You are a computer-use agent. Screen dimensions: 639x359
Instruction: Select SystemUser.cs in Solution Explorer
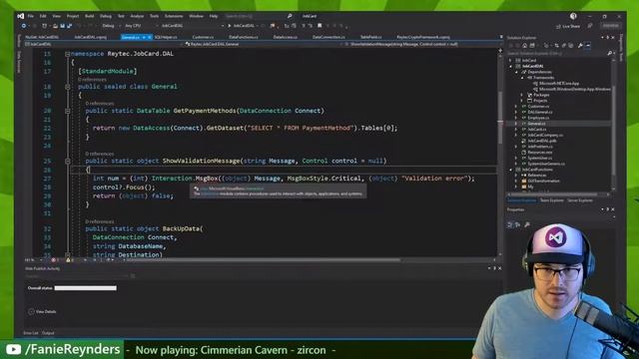click(x=539, y=158)
